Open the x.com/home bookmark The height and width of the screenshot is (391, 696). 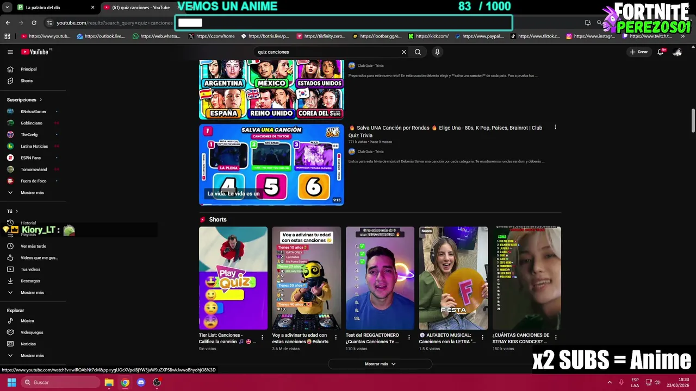point(212,36)
